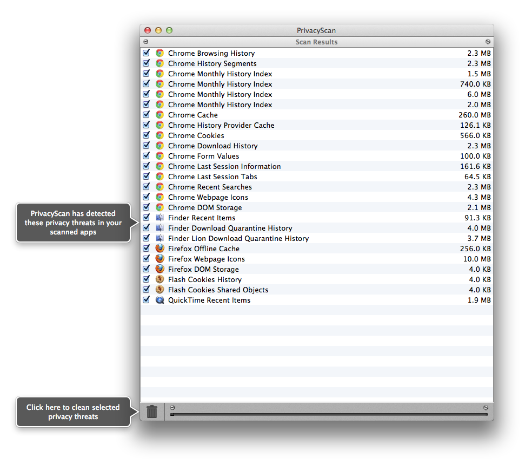
Task: Uncheck the QuickTime Recent Items checkbox
Action: click(x=147, y=300)
